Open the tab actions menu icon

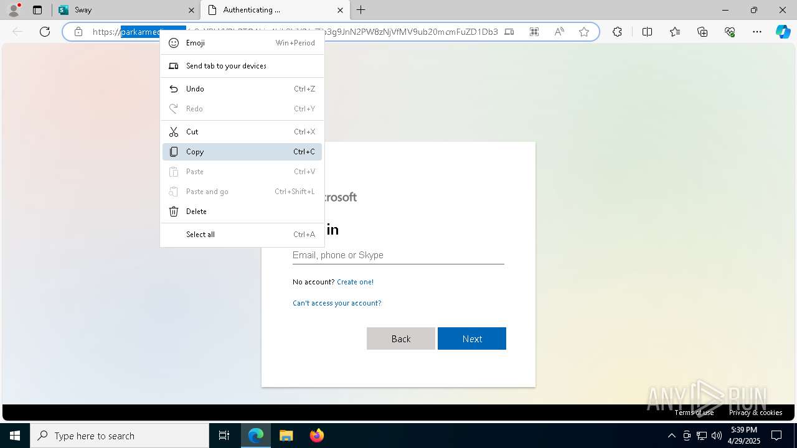[x=37, y=10]
